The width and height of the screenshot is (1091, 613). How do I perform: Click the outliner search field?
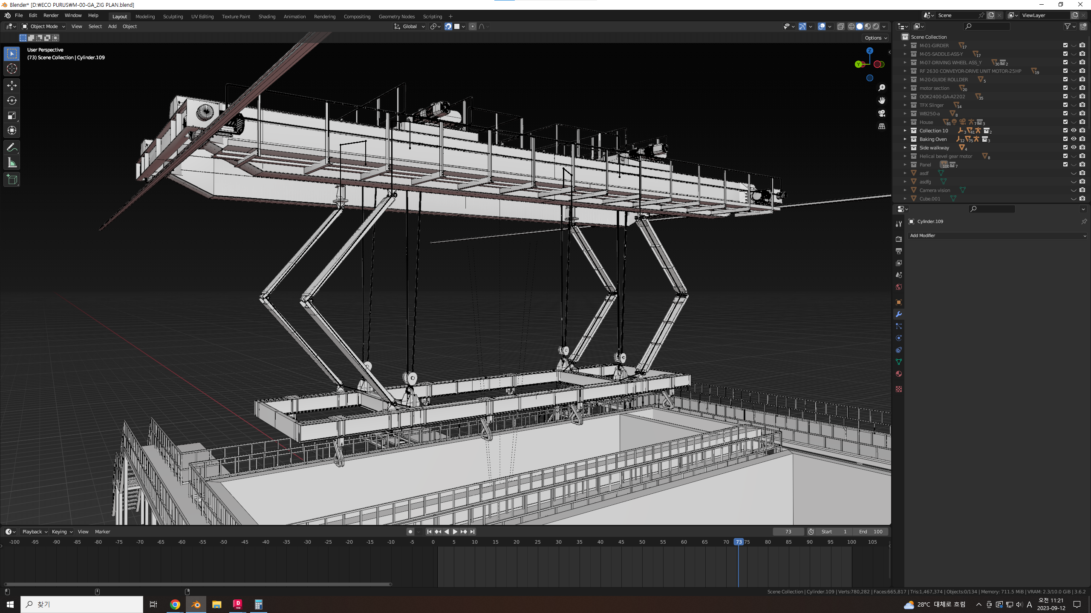coord(987,26)
